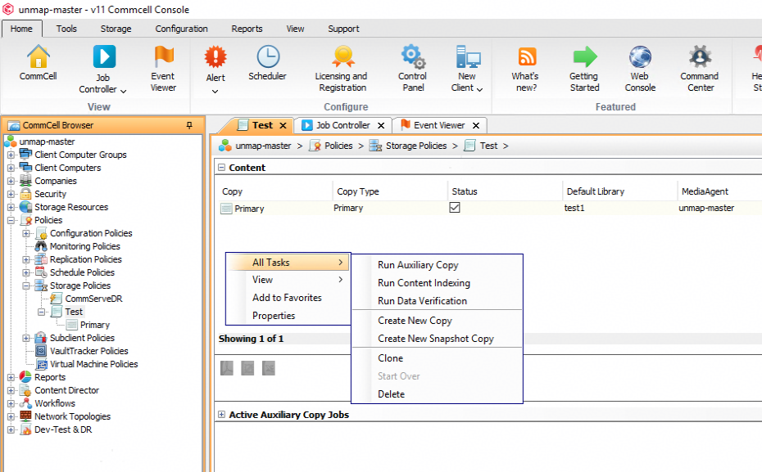Open the Getting Started ribbon icon
This screenshot has height=472, width=762.
[585, 56]
